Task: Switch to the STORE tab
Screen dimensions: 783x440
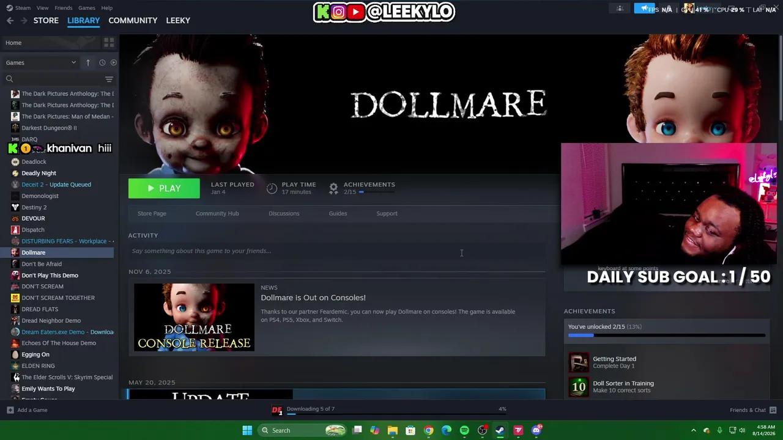Action: click(46, 20)
